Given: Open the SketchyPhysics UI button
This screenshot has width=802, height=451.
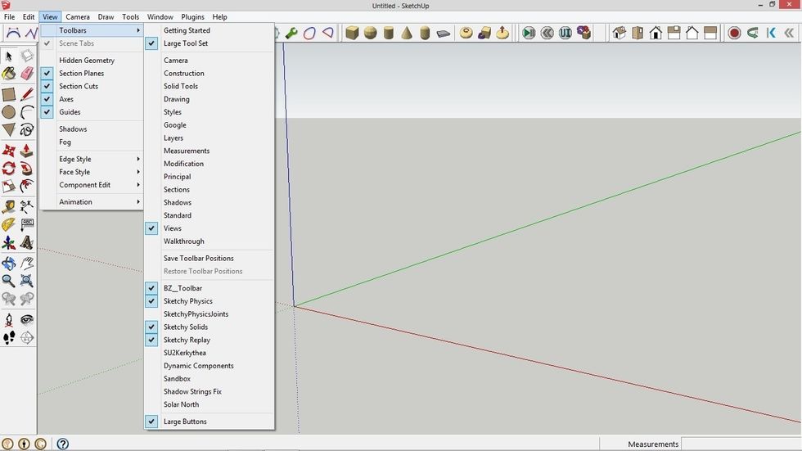Looking at the screenshot, I should click(x=565, y=34).
